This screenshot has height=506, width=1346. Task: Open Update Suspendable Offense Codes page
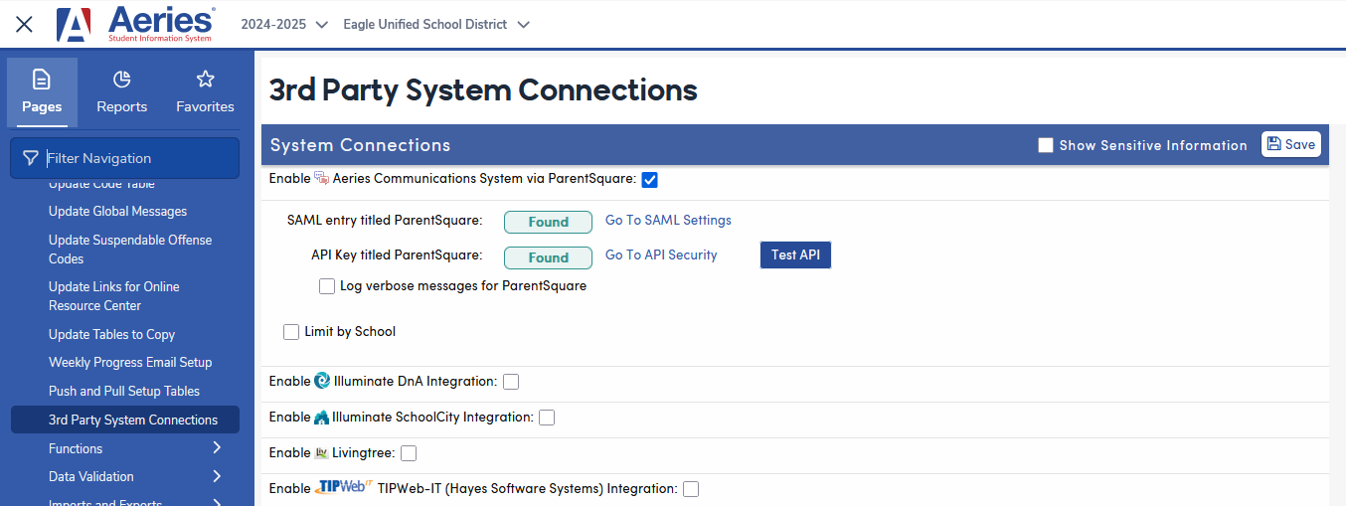130,249
